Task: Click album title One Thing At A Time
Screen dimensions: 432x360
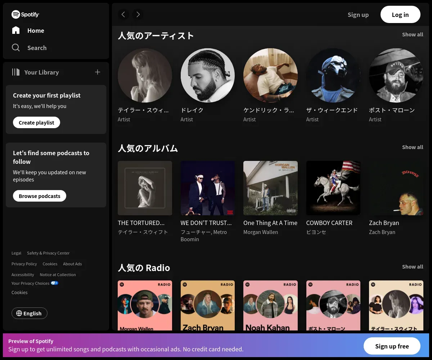Action: 270,223
